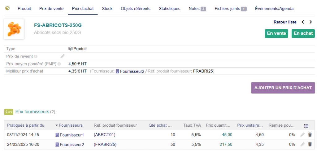This screenshot has width=317, height=152.
Task: Sort table by Fournisseurs column
Action: pyautogui.click(x=71, y=125)
